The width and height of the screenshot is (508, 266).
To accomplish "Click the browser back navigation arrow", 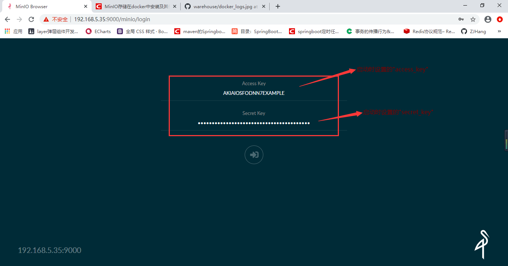I will pos(7,19).
